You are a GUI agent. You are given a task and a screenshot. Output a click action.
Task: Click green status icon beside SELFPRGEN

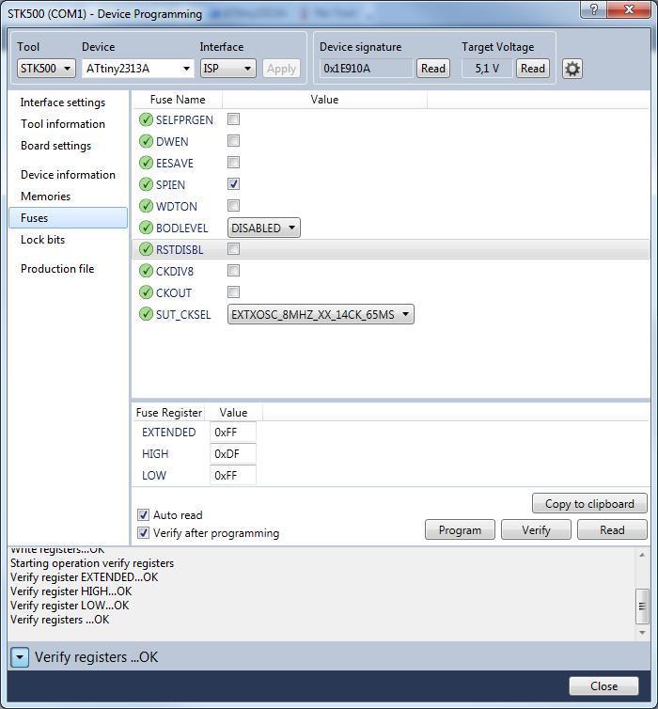point(146,119)
